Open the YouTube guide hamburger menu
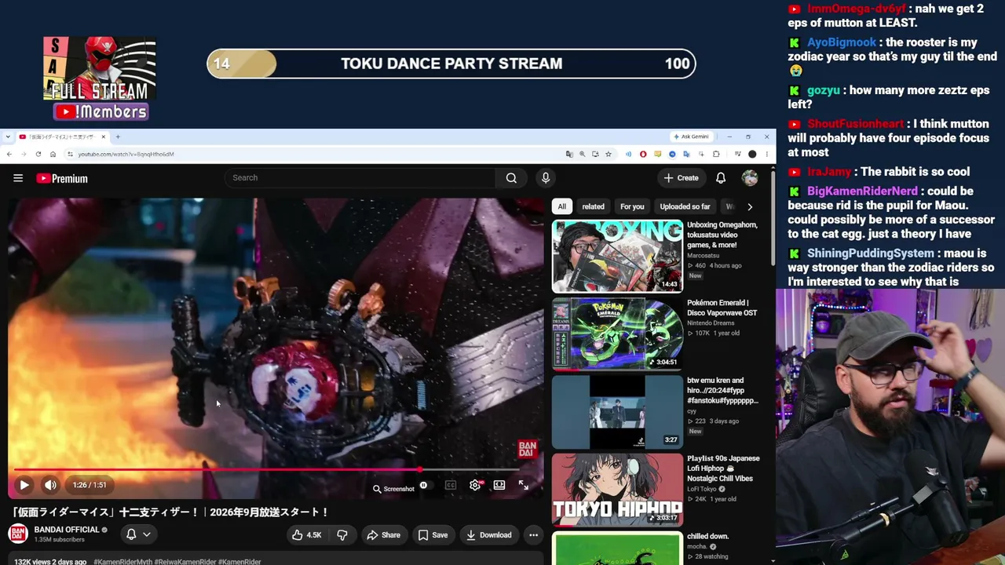The height and width of the screenshot is (565, 1005). pos(18,178)
